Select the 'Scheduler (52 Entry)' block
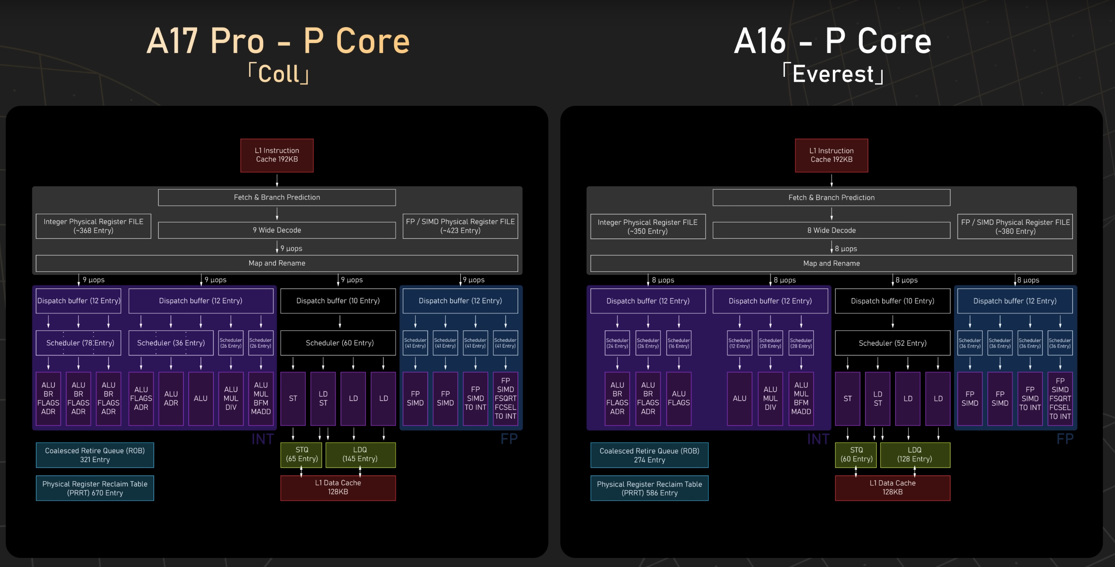1115x567 pixels. (893, 343)
